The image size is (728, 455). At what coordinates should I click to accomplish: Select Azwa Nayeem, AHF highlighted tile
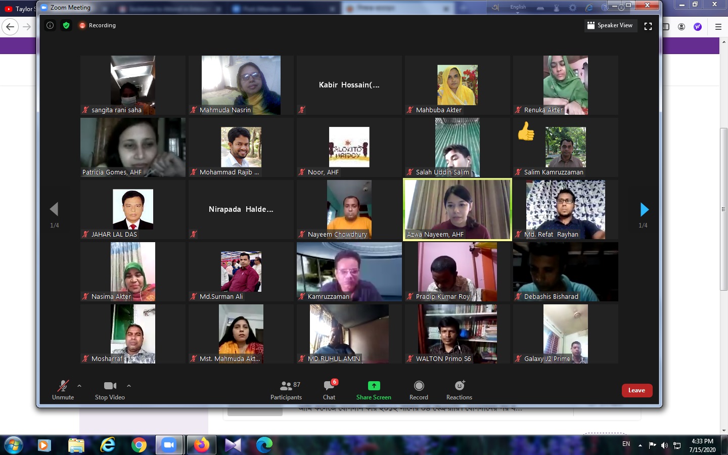click(x=458, y=209)
